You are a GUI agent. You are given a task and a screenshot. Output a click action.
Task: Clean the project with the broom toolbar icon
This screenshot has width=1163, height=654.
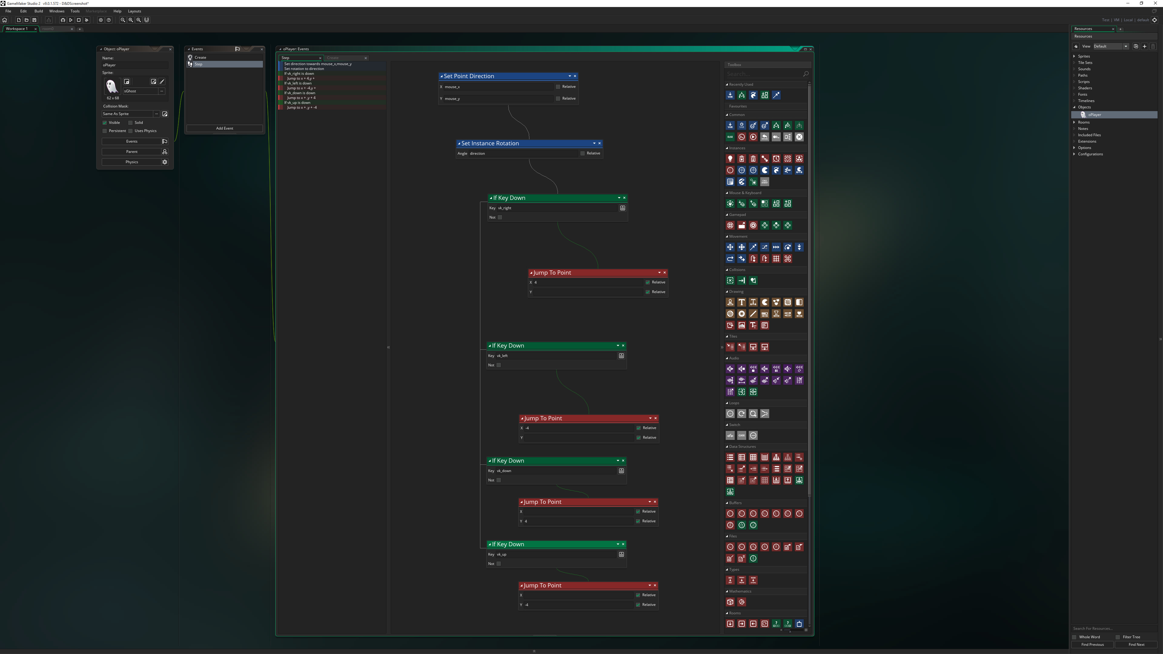pos(87,20)
